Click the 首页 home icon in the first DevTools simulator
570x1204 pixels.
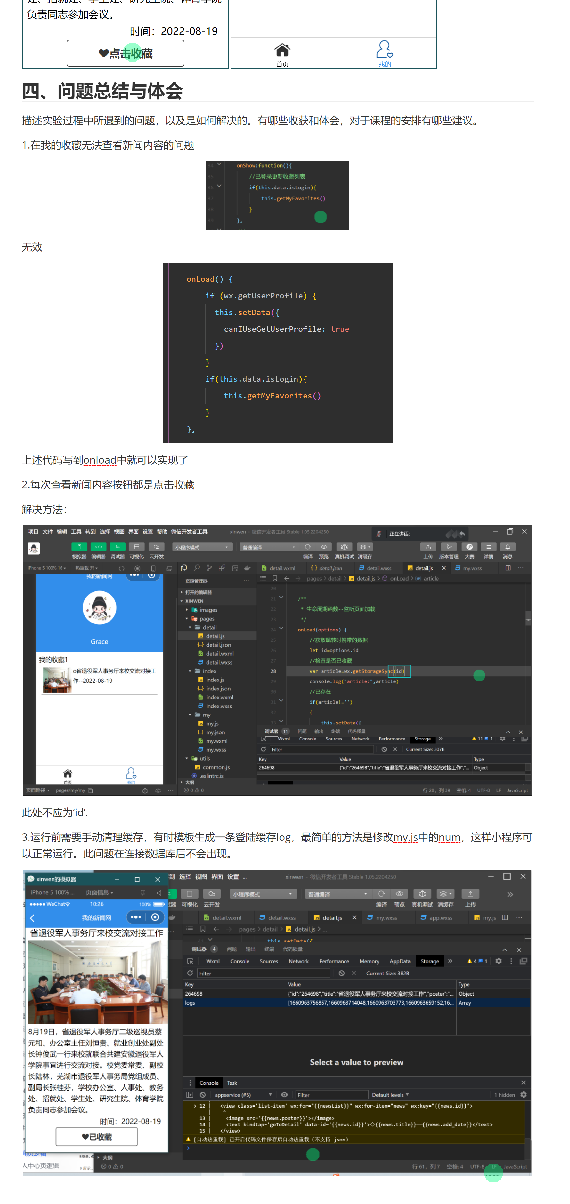68,773
